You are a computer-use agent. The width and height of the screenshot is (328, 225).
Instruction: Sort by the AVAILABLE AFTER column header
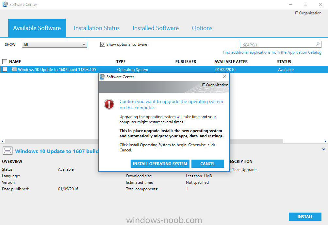231,61
